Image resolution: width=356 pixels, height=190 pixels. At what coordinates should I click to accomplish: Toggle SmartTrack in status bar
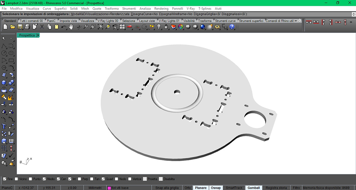[234, 188]
